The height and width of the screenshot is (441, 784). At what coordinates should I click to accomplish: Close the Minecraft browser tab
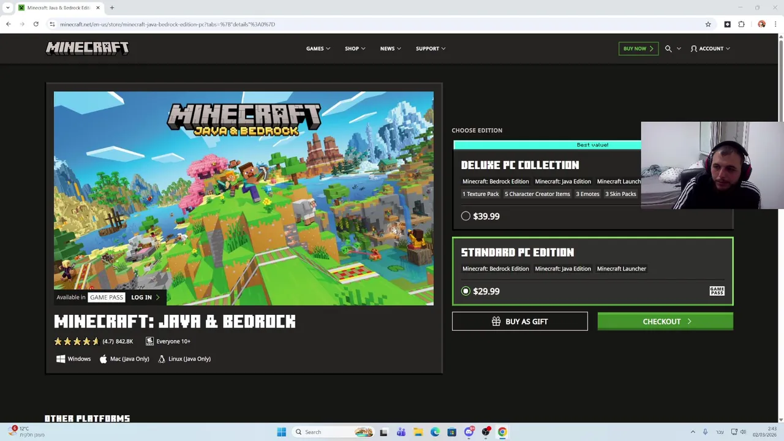coord(98,8)
